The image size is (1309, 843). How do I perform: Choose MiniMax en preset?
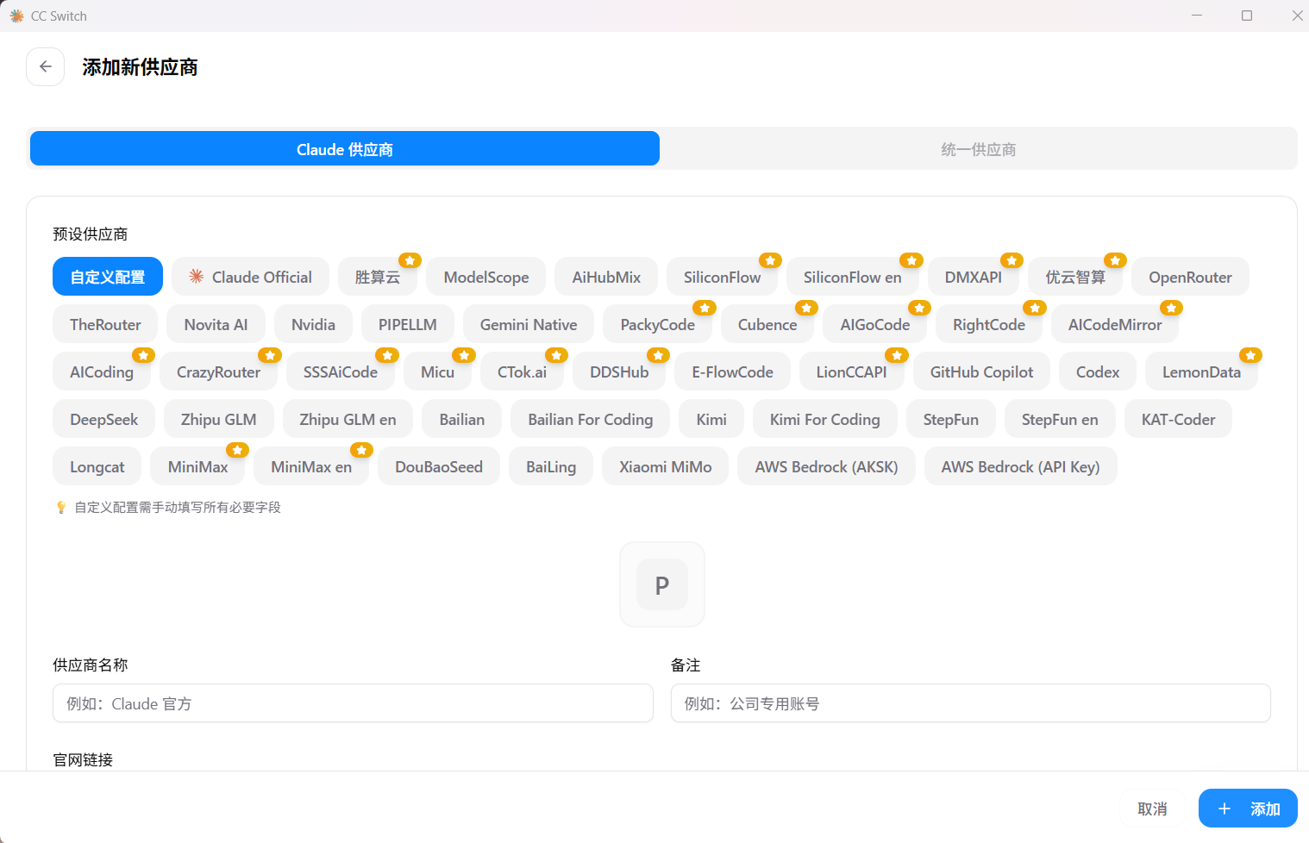(x=311, y=466)
